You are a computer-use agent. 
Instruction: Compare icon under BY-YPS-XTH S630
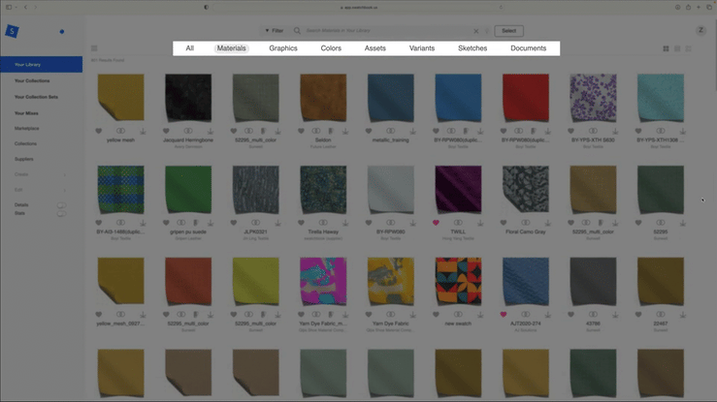point(593,131)
